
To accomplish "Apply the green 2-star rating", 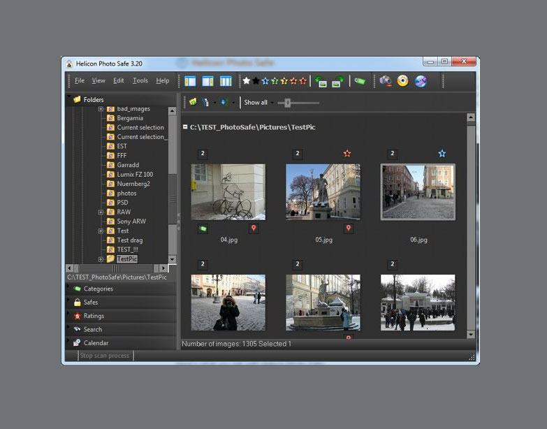I will [x=275, y=81].
